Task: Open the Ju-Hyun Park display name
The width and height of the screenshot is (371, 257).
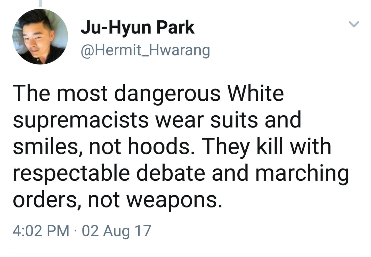Action: 138,28
